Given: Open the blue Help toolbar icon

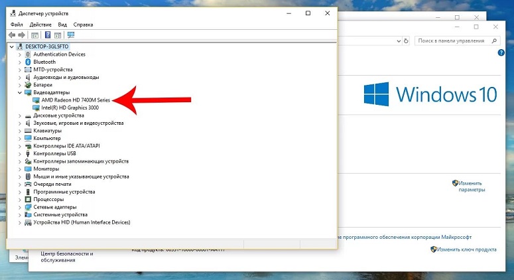Looking at the screenshot, I should tap(48, 35).
